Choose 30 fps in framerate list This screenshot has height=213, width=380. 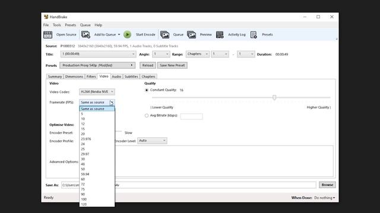point(97,159)
